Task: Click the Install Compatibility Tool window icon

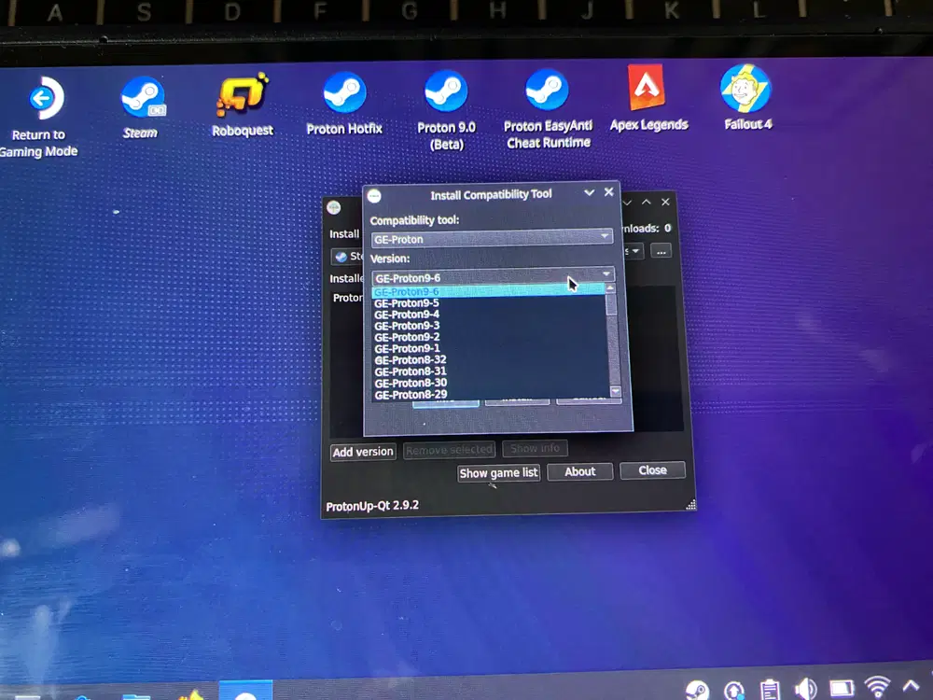Action: [x=374, y=196]
